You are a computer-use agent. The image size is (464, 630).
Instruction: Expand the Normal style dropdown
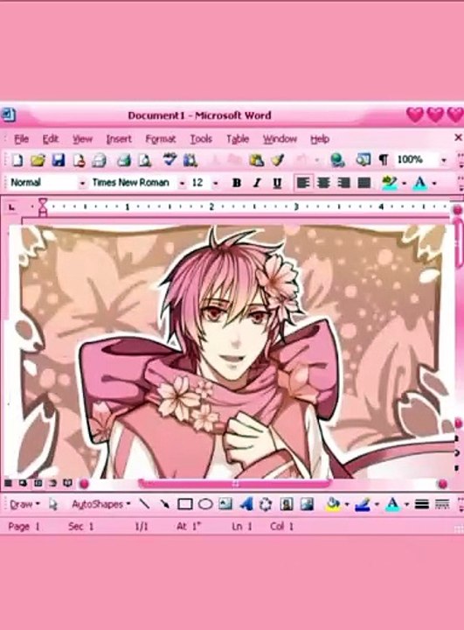[x=82, y=184]
